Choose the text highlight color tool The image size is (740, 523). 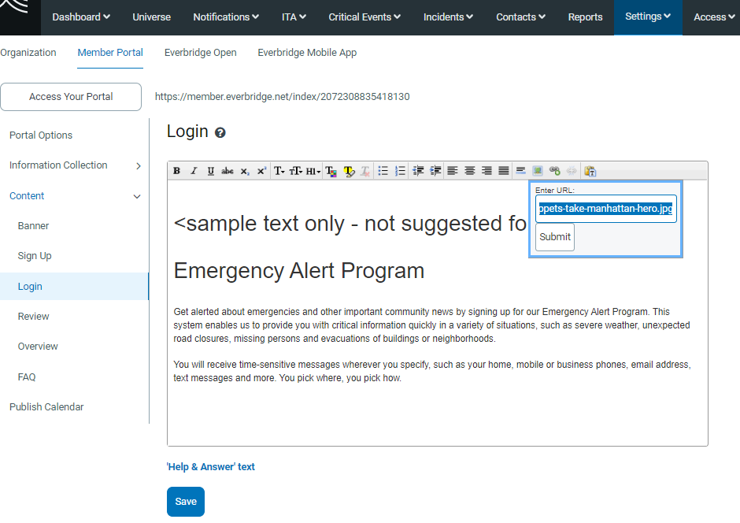click(349, 171)
